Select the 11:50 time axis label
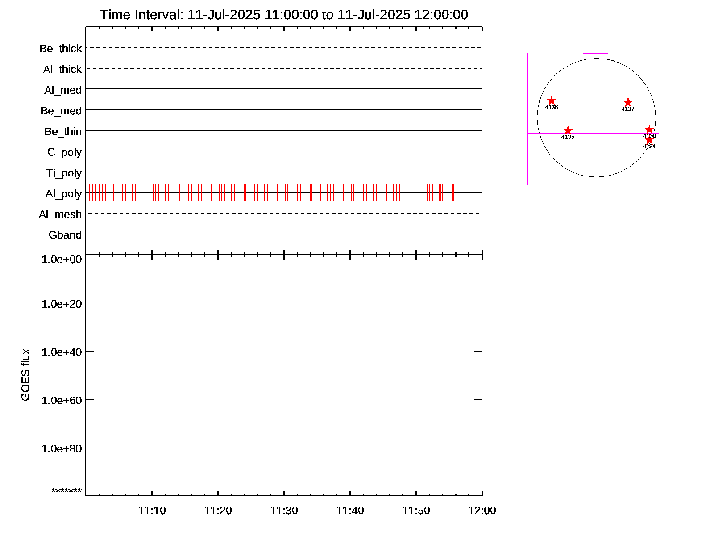 tap(416, 511)
